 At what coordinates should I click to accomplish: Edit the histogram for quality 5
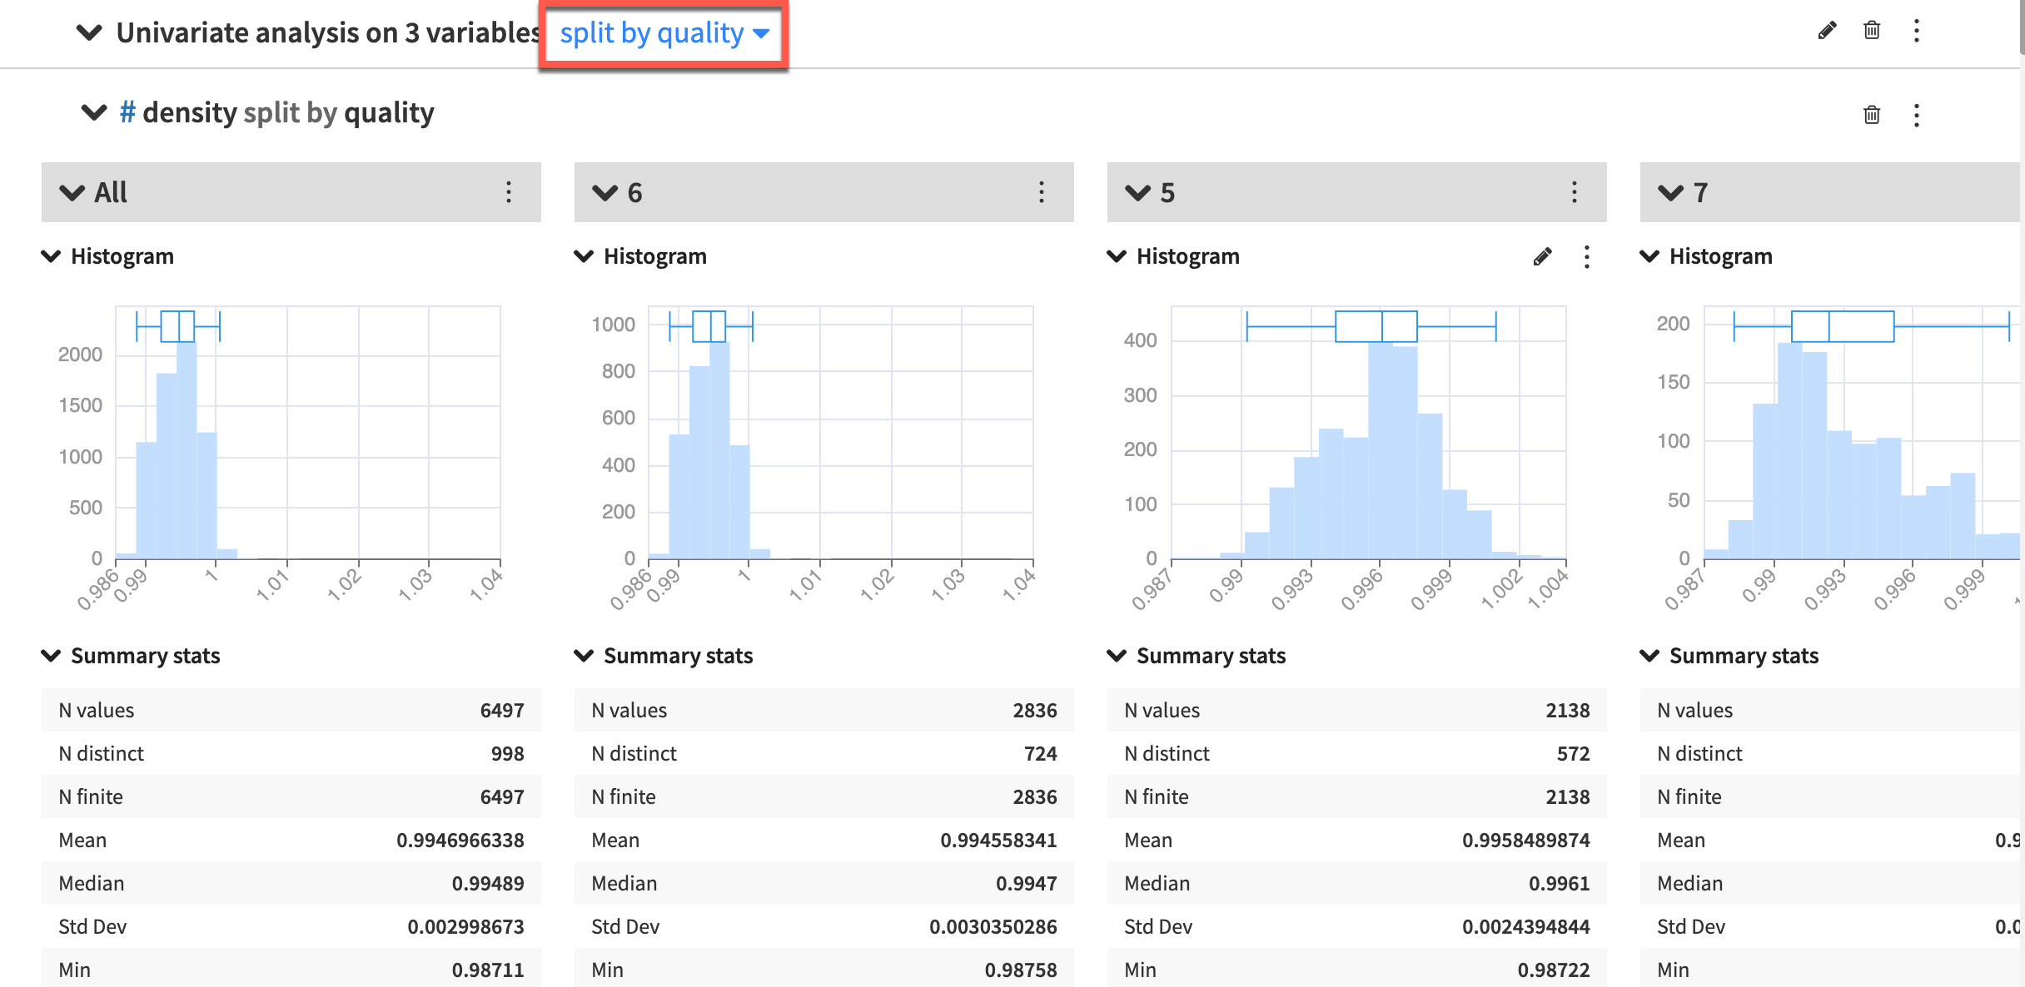pyautogui.click(x=1542, y=257)
